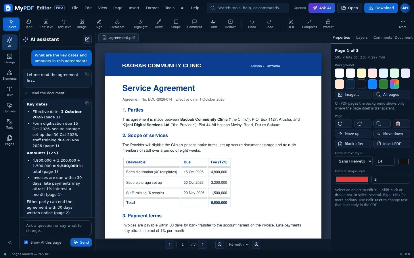
Task: Open the AH user avatar
Action: [405, 8]
